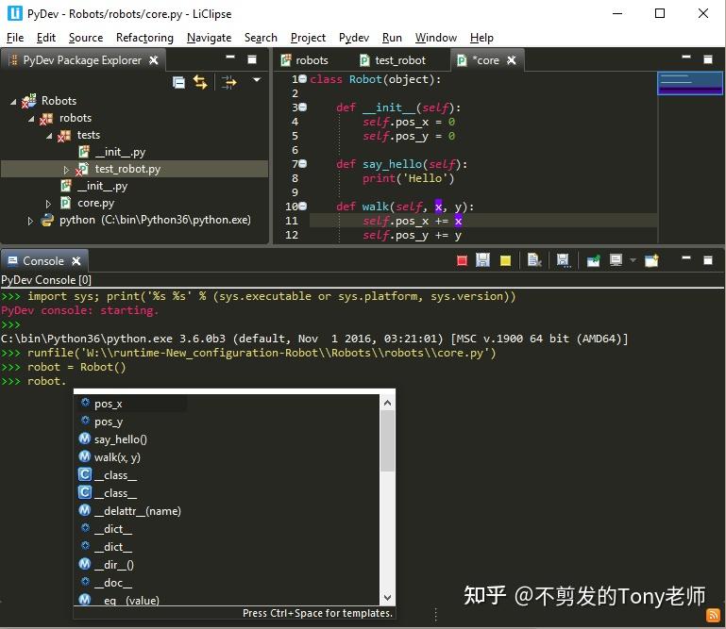This screenshot has width=726, height=629.
Task: Choose __doc__ from the completion list
Action: point(228,583)
